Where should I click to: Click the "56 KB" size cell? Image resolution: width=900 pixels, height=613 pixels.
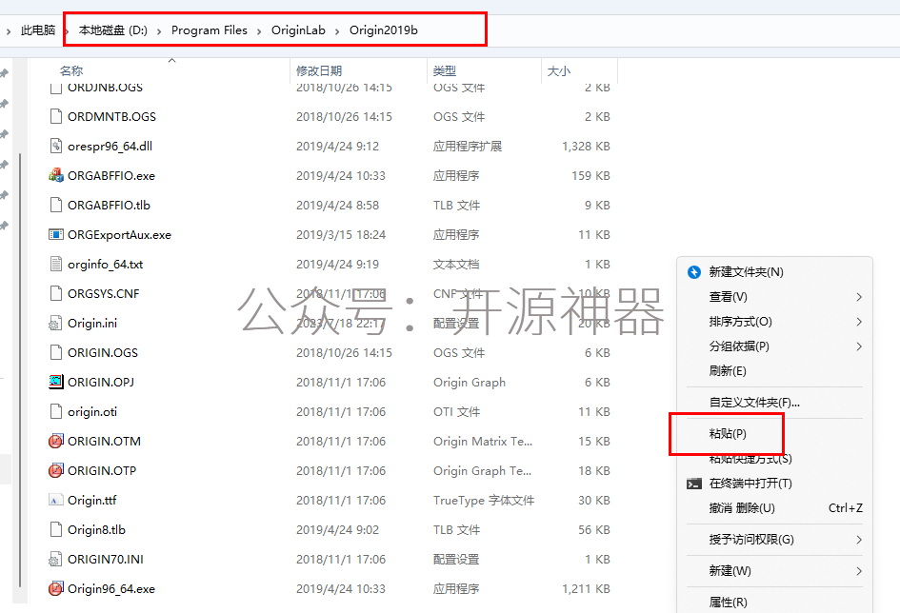click(594, 530)
